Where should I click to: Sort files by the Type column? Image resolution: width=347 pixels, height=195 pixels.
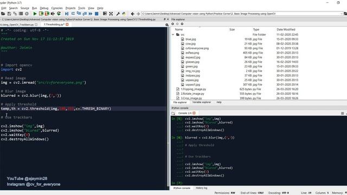[x=256, y=29]
